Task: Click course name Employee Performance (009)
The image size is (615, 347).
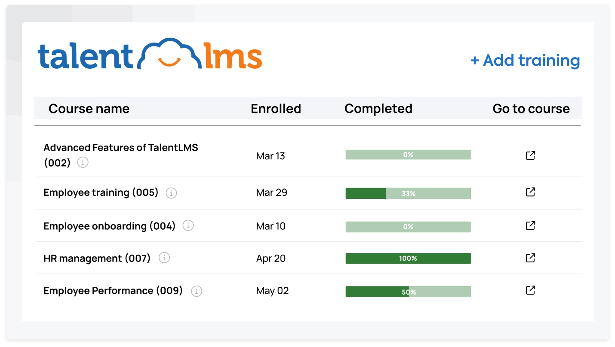Action: click(x=113, y=291)
